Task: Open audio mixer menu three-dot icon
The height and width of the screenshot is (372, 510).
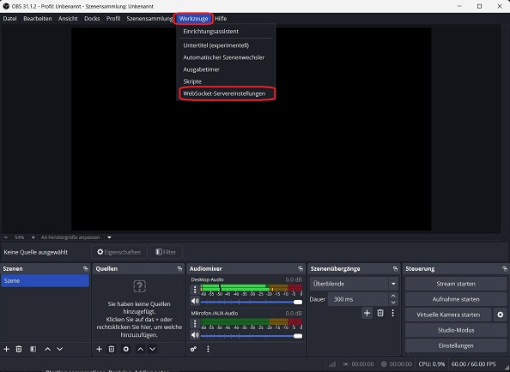Action: point(208,349)
